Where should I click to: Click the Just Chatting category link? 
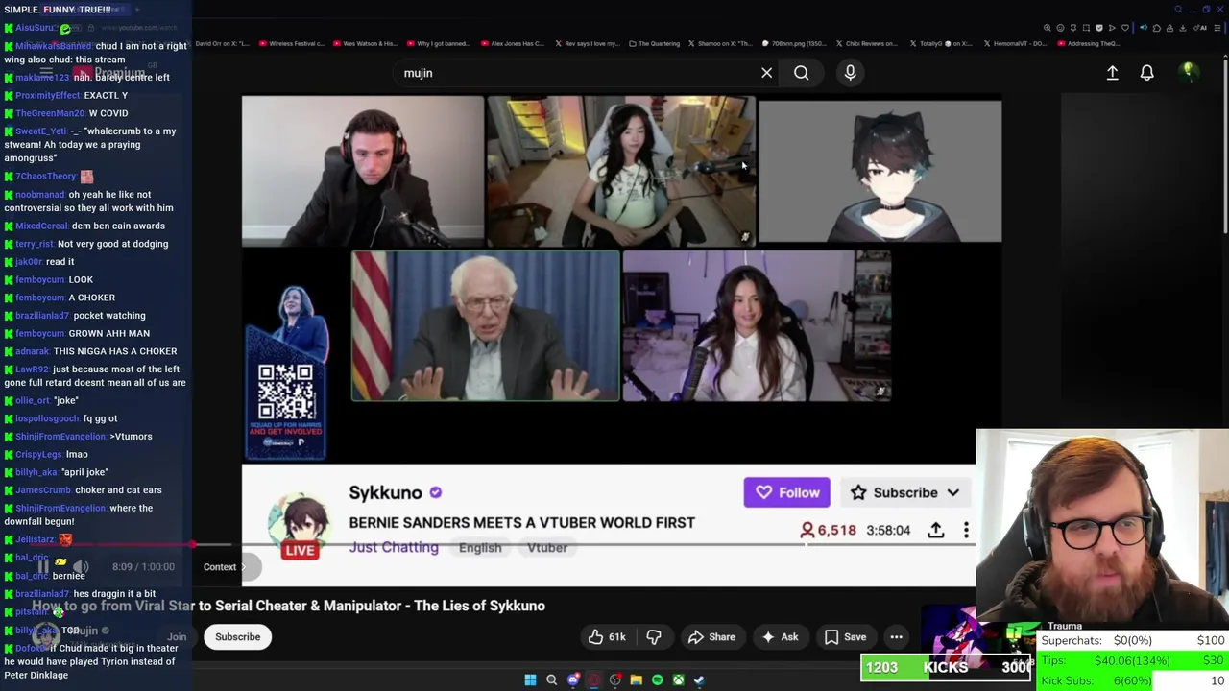pos(394,547)
